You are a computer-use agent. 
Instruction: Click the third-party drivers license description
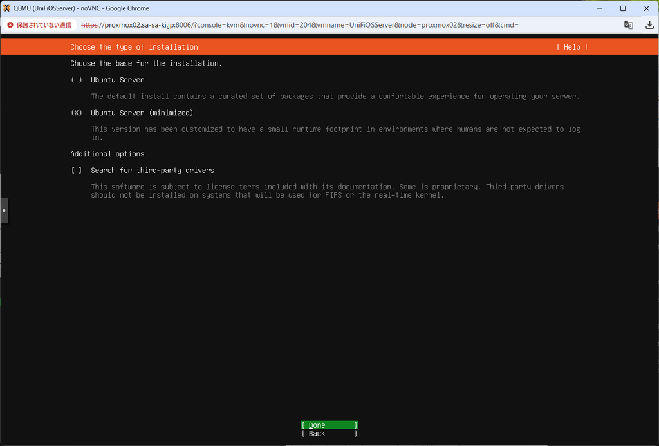[328, 191]
